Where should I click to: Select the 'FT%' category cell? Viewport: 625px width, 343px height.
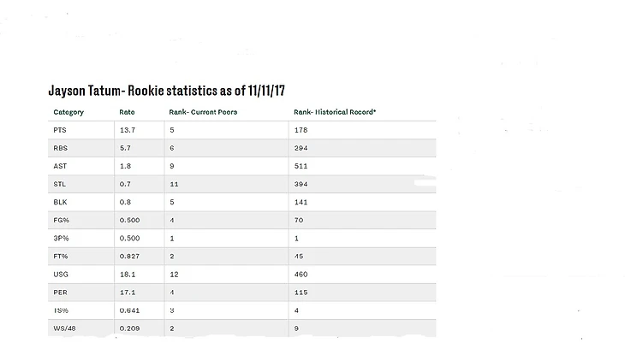click(61, 256)
